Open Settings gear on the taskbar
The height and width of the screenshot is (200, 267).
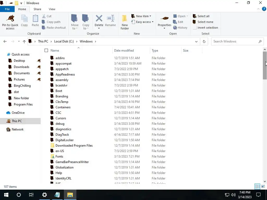pos(44,195)
